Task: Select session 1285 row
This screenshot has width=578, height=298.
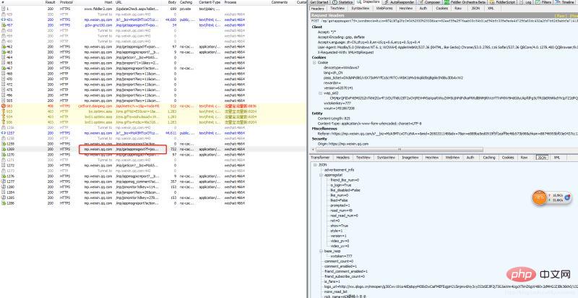Action: pyautogui.click(x=153, y=197)
